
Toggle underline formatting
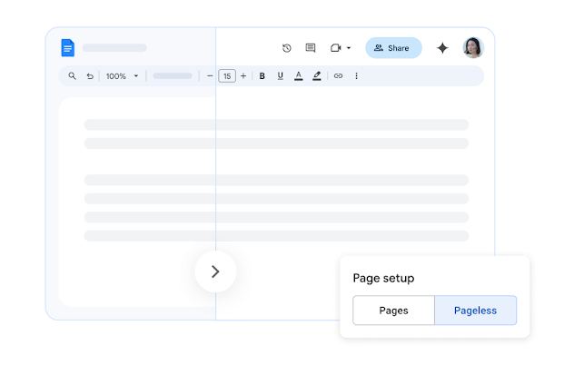point(280,76)
